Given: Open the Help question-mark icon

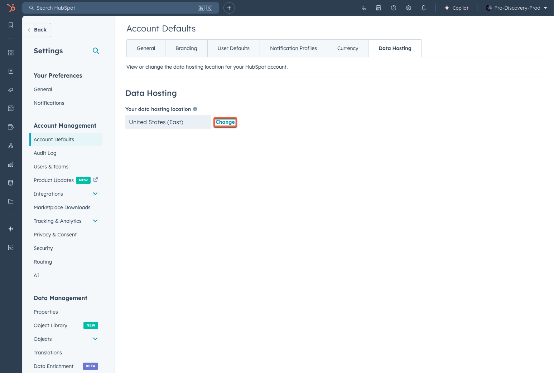Looking at the screenshot, I should (394, 8).
